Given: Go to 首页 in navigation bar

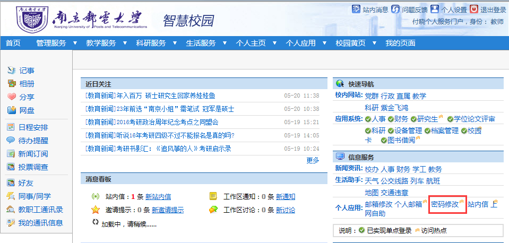Looking at the screenshot, I should click(13, 43).
